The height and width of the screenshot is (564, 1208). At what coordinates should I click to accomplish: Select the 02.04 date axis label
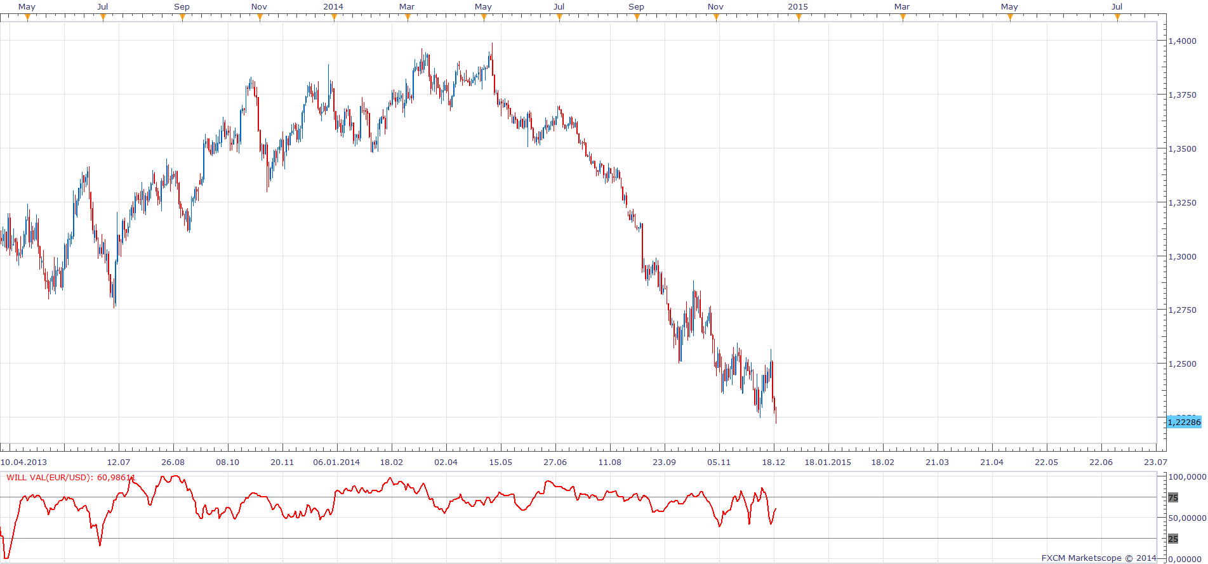pyautogui.click(x=446, y=462)
